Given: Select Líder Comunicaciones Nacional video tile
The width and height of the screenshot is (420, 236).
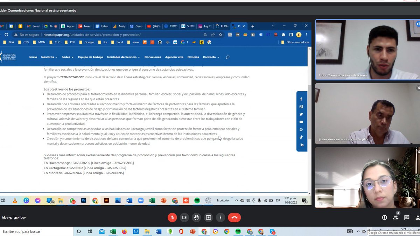Looking at the screenshot, I should (x=367, y=49).
